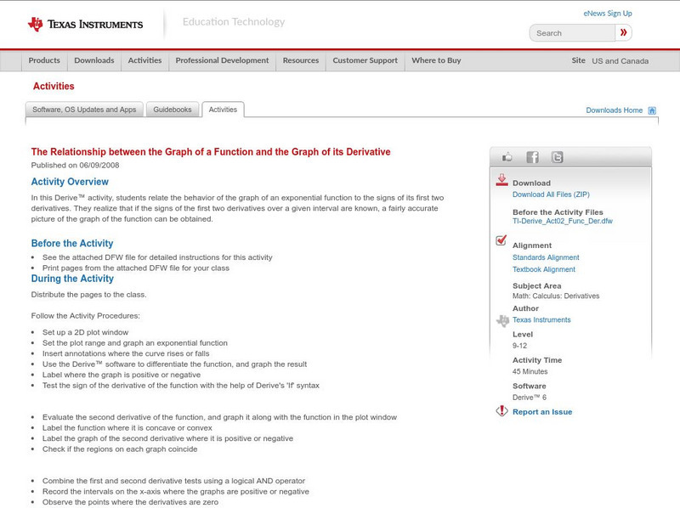This screenshot has height=508, width=680.
Task: Click bullet 'Label where the graph is positive or negative'
Action: click(x=122, y=375)
